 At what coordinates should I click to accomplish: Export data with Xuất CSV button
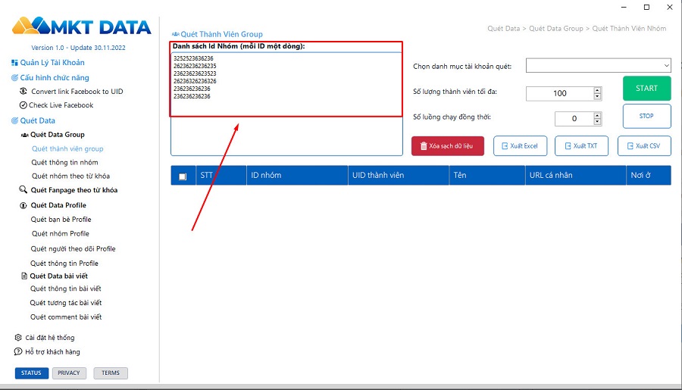tap(644, 146)
